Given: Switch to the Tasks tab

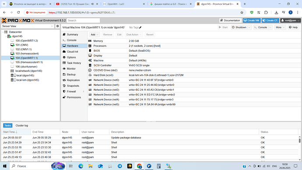Looking at the screenshot, I should [x=8, y=125].
